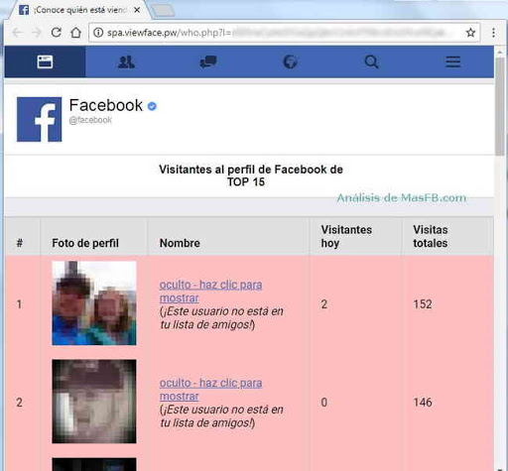This screenshot has width=508, height=471.
Task: Open the hamburger menu icon
Action: [452, 61]
